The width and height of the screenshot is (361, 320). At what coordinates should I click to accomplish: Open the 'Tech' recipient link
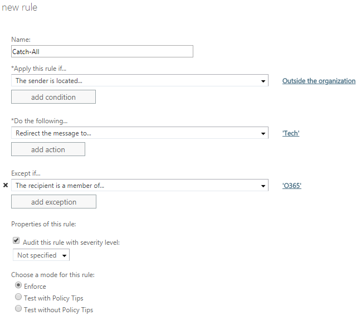[291, 133]
